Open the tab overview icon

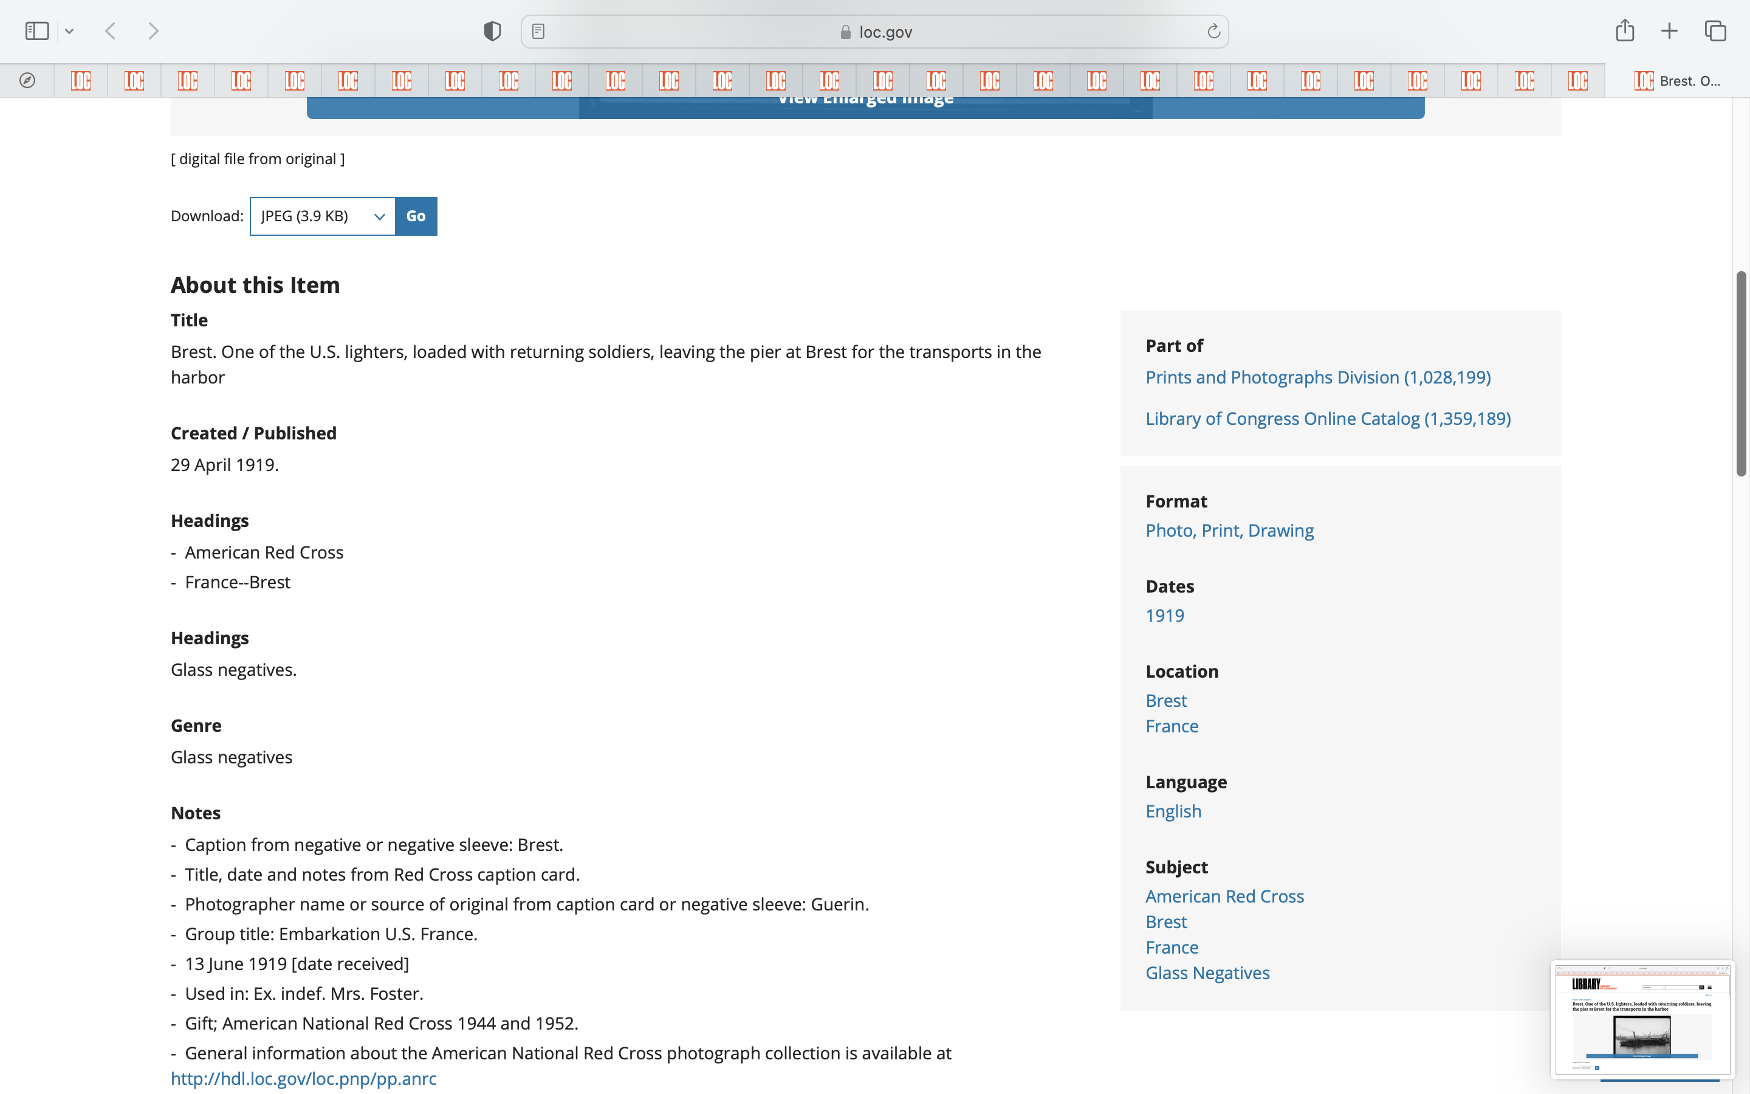click(1715, 31)
